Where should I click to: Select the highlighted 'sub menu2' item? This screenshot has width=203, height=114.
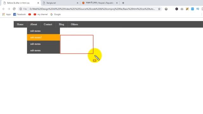click(43, 37)
